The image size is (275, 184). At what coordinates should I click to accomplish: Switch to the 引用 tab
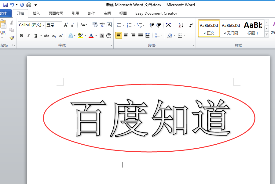click(x=75, y=13)
